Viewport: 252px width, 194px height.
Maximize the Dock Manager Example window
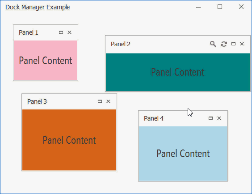click(220, 7)
